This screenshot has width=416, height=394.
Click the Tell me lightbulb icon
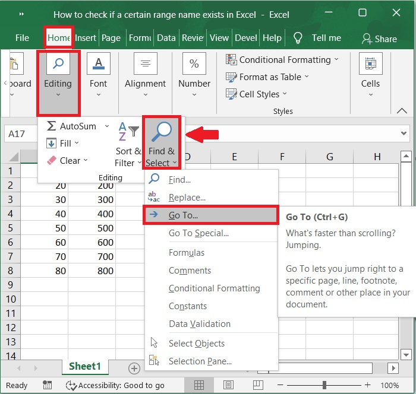point(298,38)
